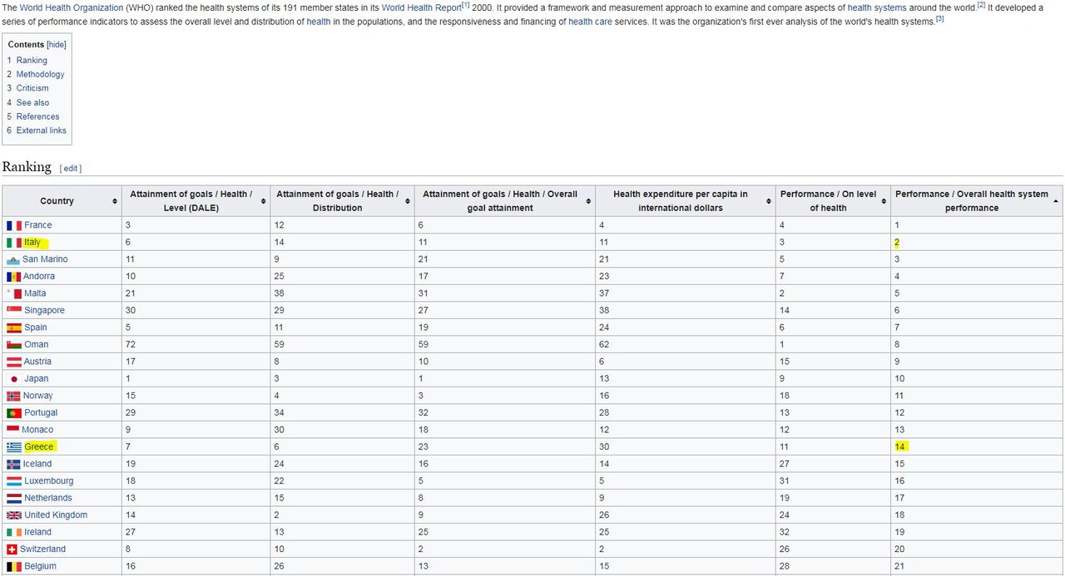Open the Netherlands country link
Screen dimensions: 1065x576
click(x=48, y=498)
